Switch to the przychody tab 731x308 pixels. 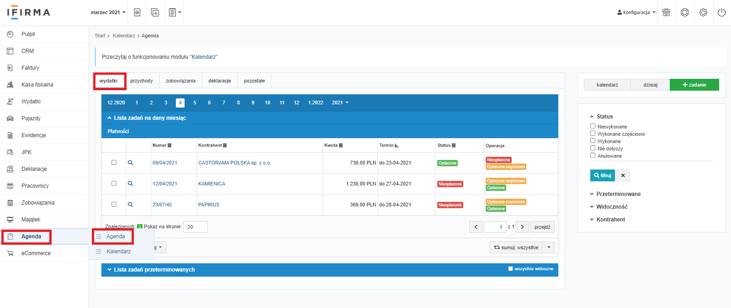click(x=142, y=81)
